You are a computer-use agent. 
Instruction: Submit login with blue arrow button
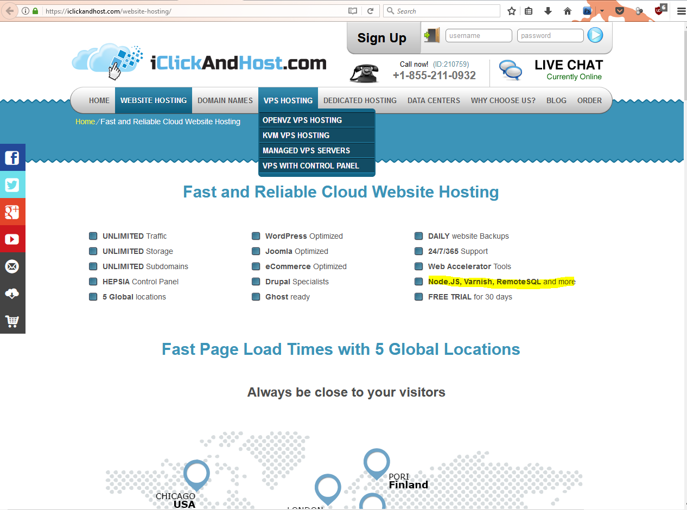coord(595,35)
